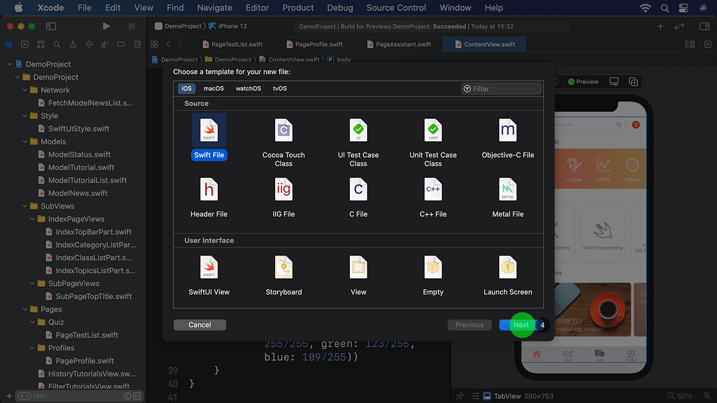Select the Unit Test Case Class template
Image resolution: width=717 pixels, height=403 pixels.
[x=433, y=142]
